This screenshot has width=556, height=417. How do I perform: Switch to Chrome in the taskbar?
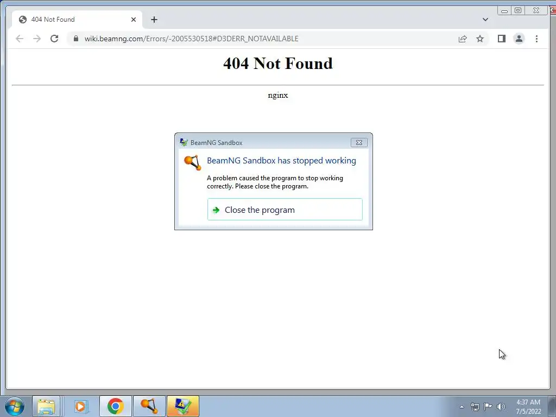115,406
